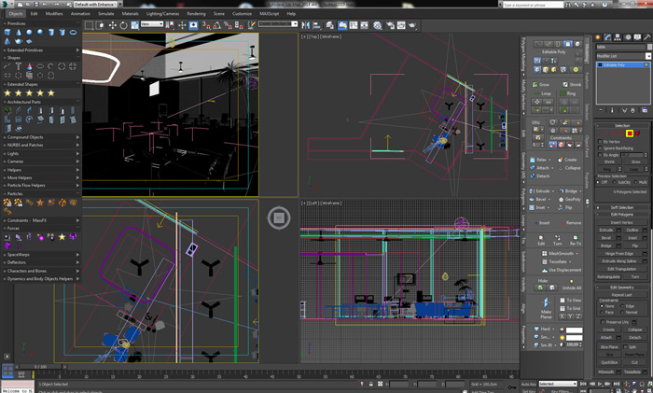Toggle the 3D Snaps icon
The width and height of the screenshot is (653, 393).
[206, 25]
